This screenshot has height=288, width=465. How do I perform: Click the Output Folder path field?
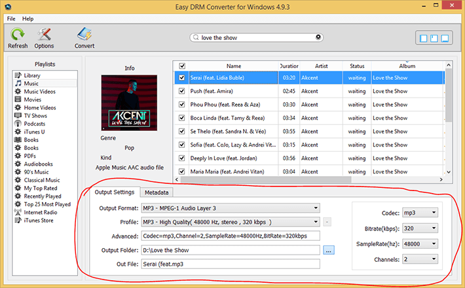231,250
